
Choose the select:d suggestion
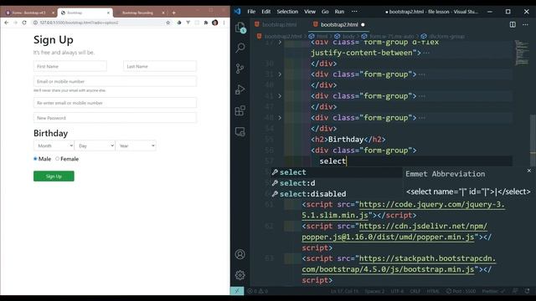(x=337, y=183)
